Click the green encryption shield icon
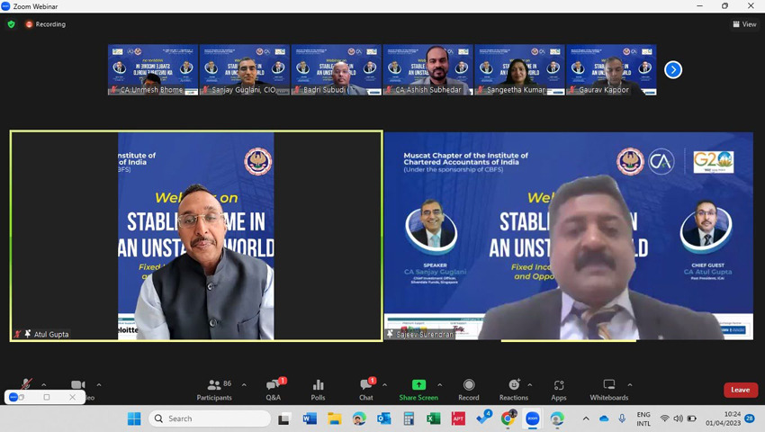Viewport: 765px width, 432px height. (x=11, y=24)
